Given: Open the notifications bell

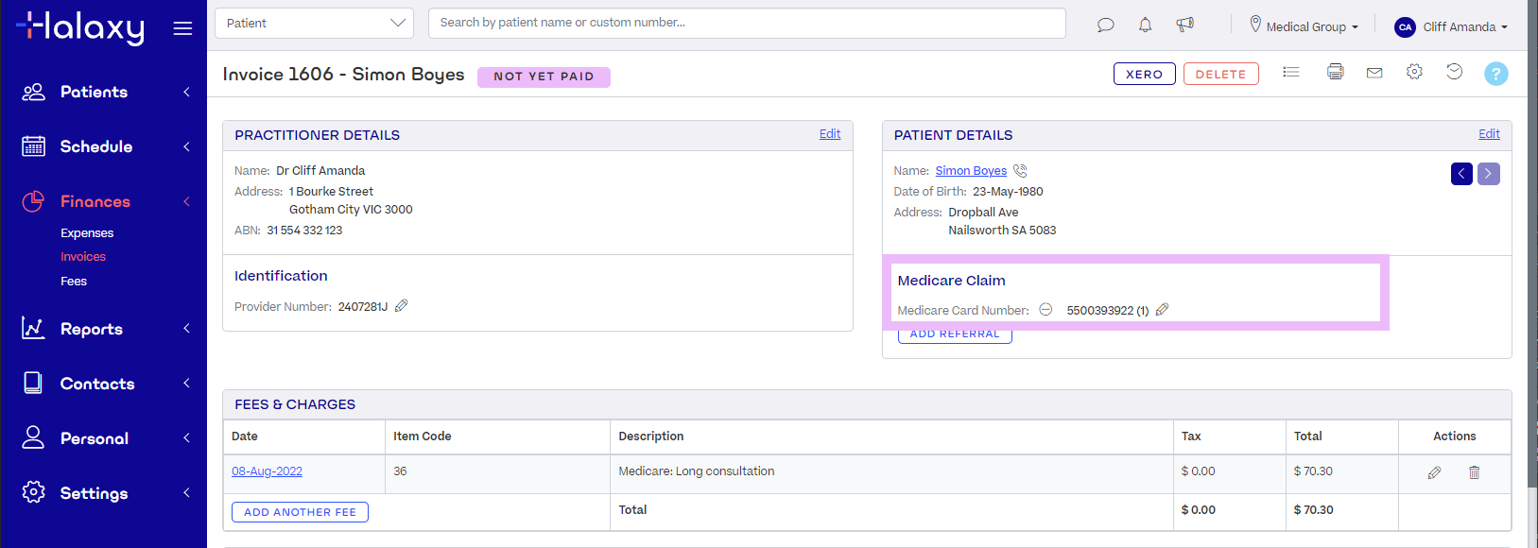Looking at the screenshot, I should tap(1145, 25).
